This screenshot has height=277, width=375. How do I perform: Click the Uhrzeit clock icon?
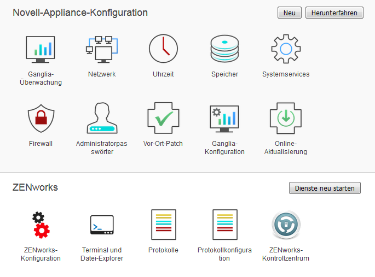click(x=163, y=49)
